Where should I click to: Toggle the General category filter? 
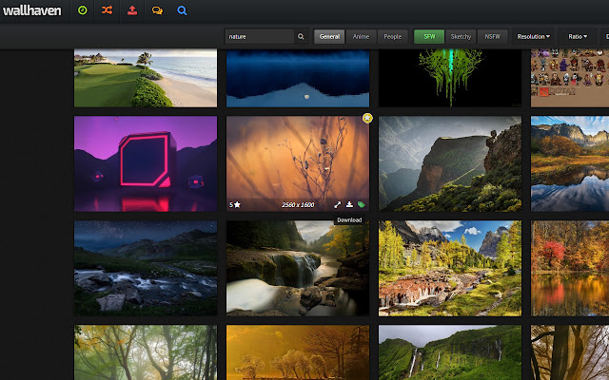coord(329,37)
